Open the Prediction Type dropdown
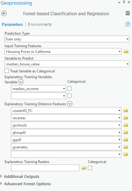The image size is (132, 191). [67, 39]
